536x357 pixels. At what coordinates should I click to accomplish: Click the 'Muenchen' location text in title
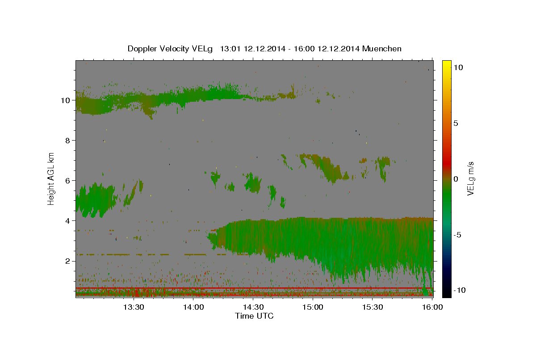pyautogui.click(x=382, y=49)
